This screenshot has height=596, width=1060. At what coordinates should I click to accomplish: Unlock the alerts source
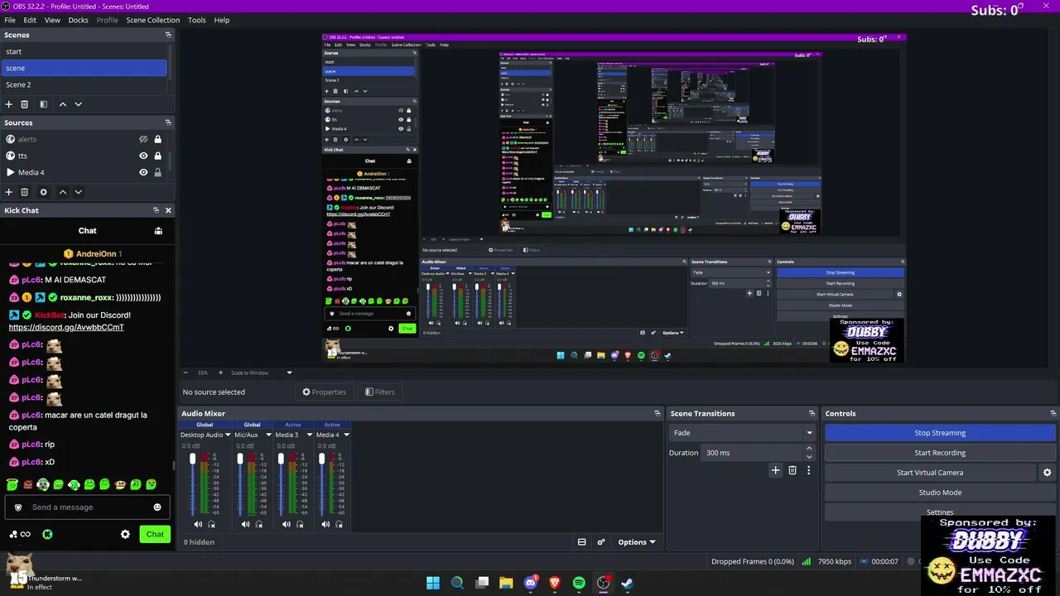(157, 139)
